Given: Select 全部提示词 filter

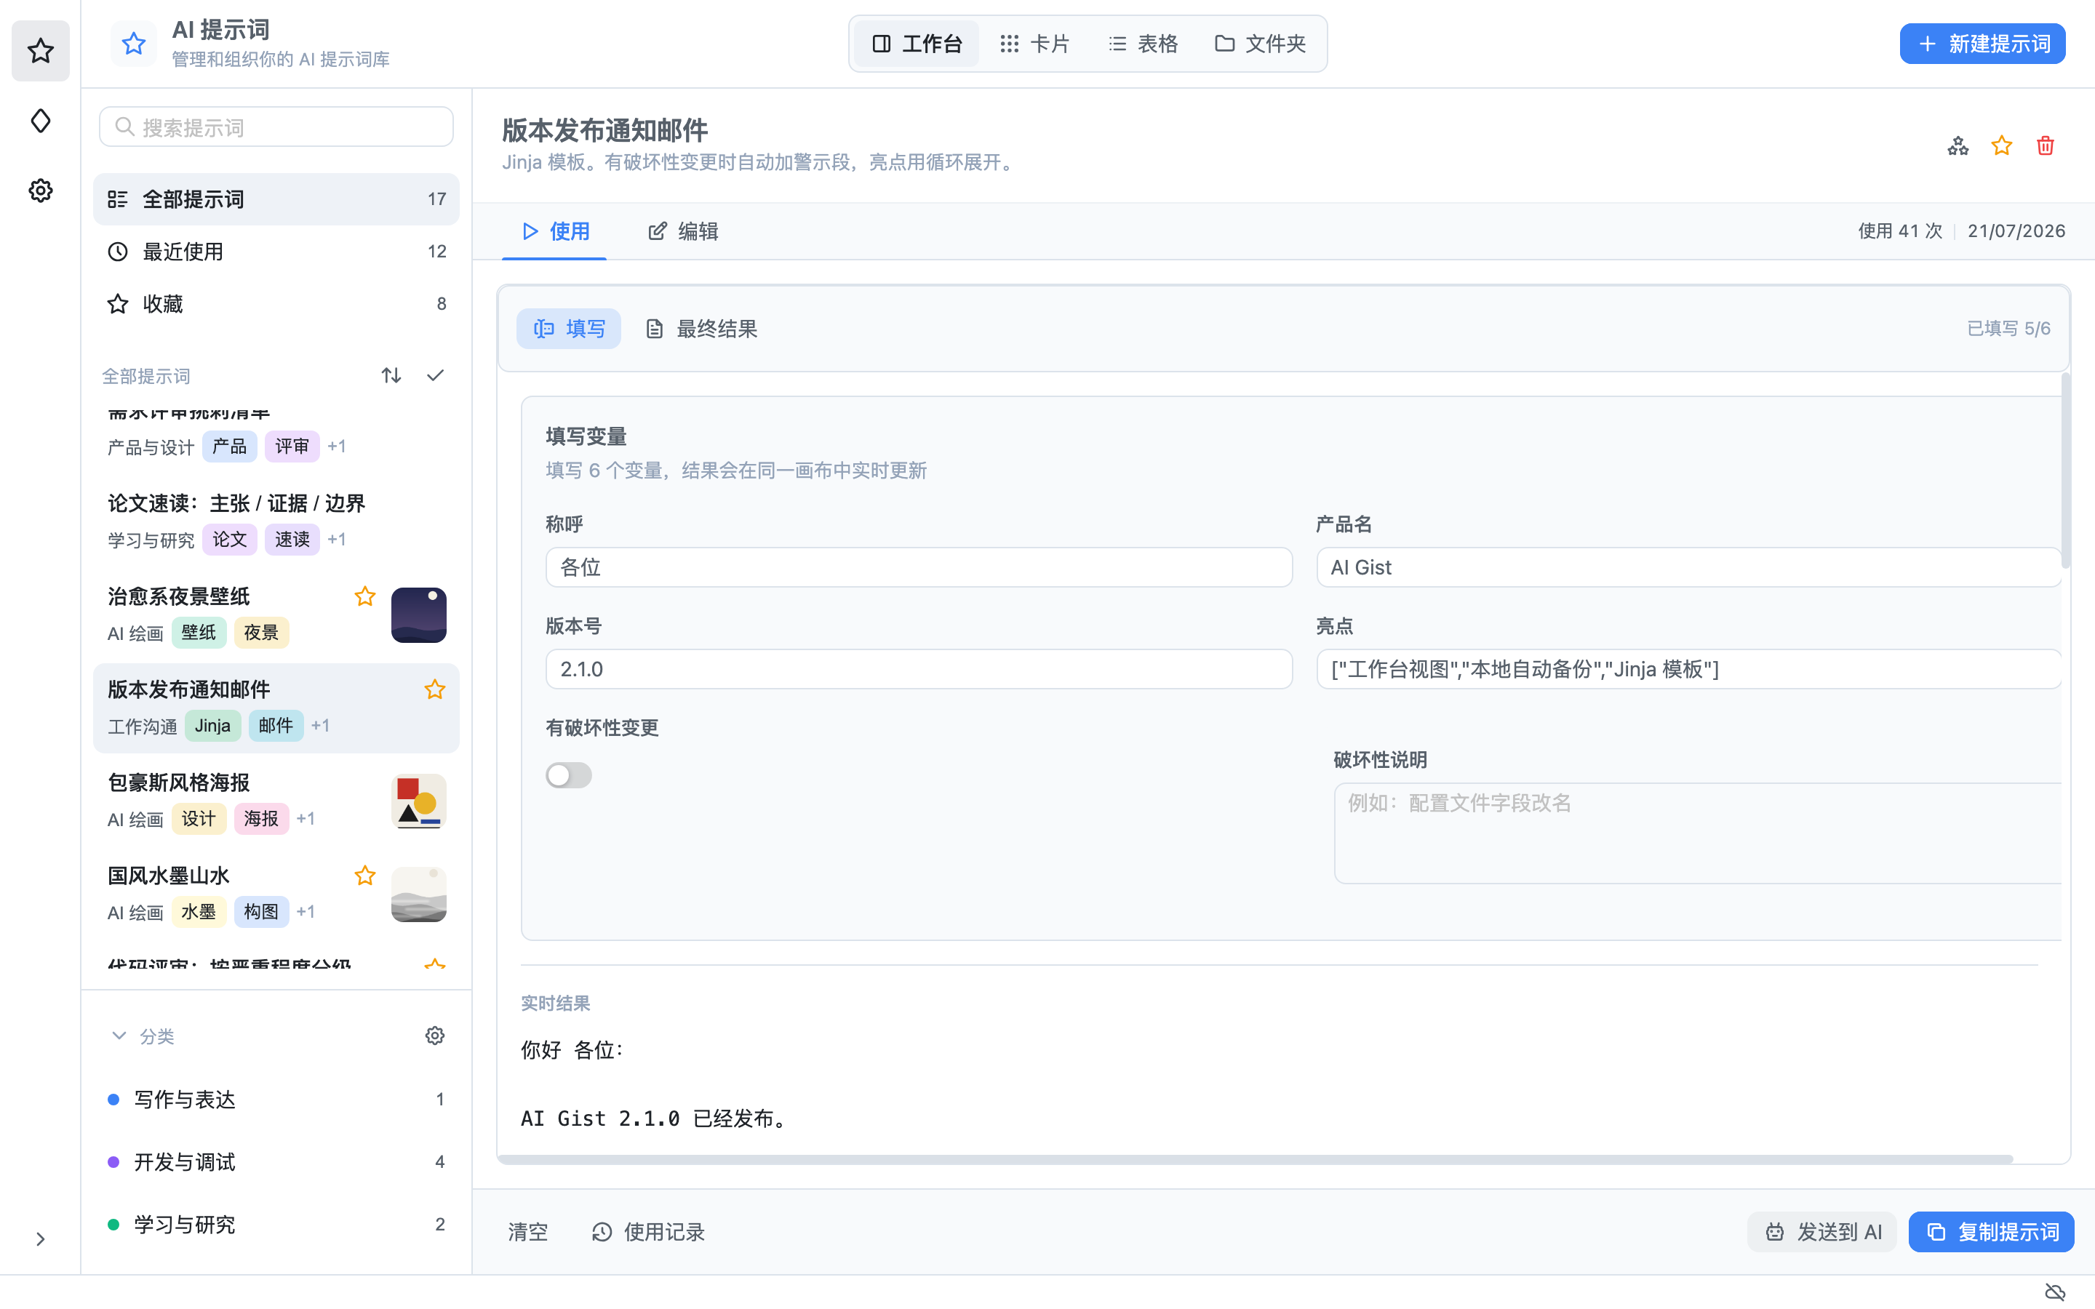Looking at the screenshot, I should (276, 199).
